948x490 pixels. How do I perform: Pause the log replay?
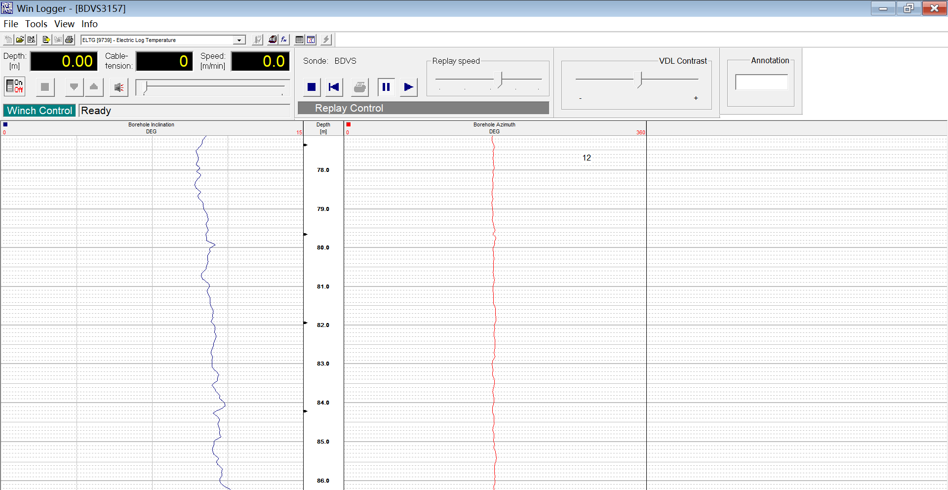pyautogui.click(x=386, y=87)
